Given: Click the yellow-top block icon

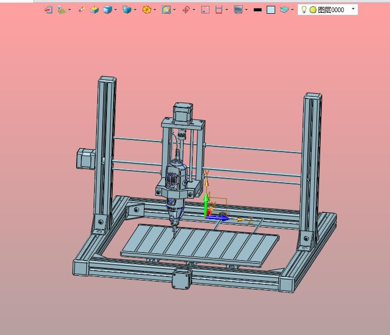Looking at the screenshot, I should pyautogui.click(x=94, y=10).
